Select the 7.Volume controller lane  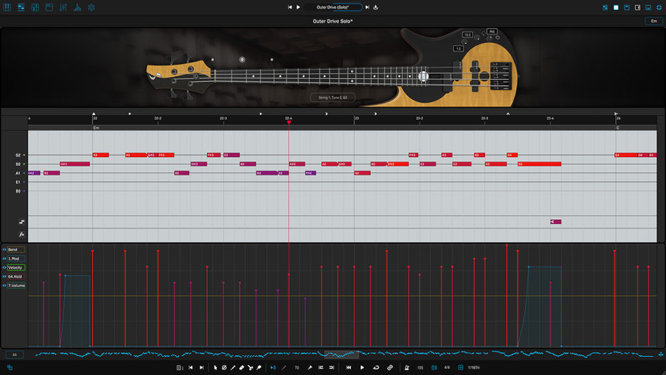pyautogui.click(x=17, y=285)
